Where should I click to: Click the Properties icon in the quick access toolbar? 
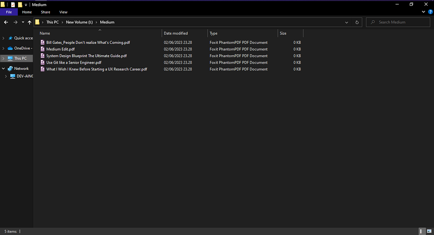(13, 5)
